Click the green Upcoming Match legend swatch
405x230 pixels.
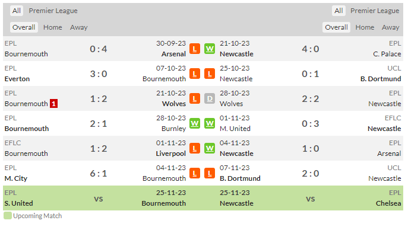(8, 216)
